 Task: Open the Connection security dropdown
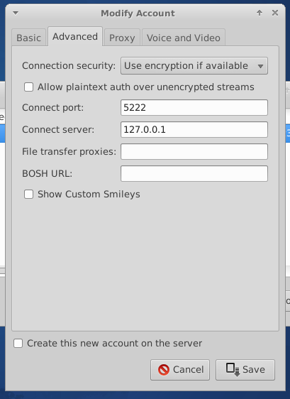[194, 66]
